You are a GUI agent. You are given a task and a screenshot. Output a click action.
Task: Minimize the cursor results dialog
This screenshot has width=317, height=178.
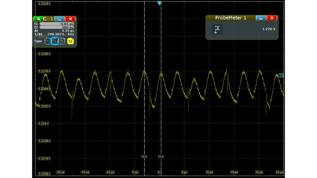(x=59, y=19)
